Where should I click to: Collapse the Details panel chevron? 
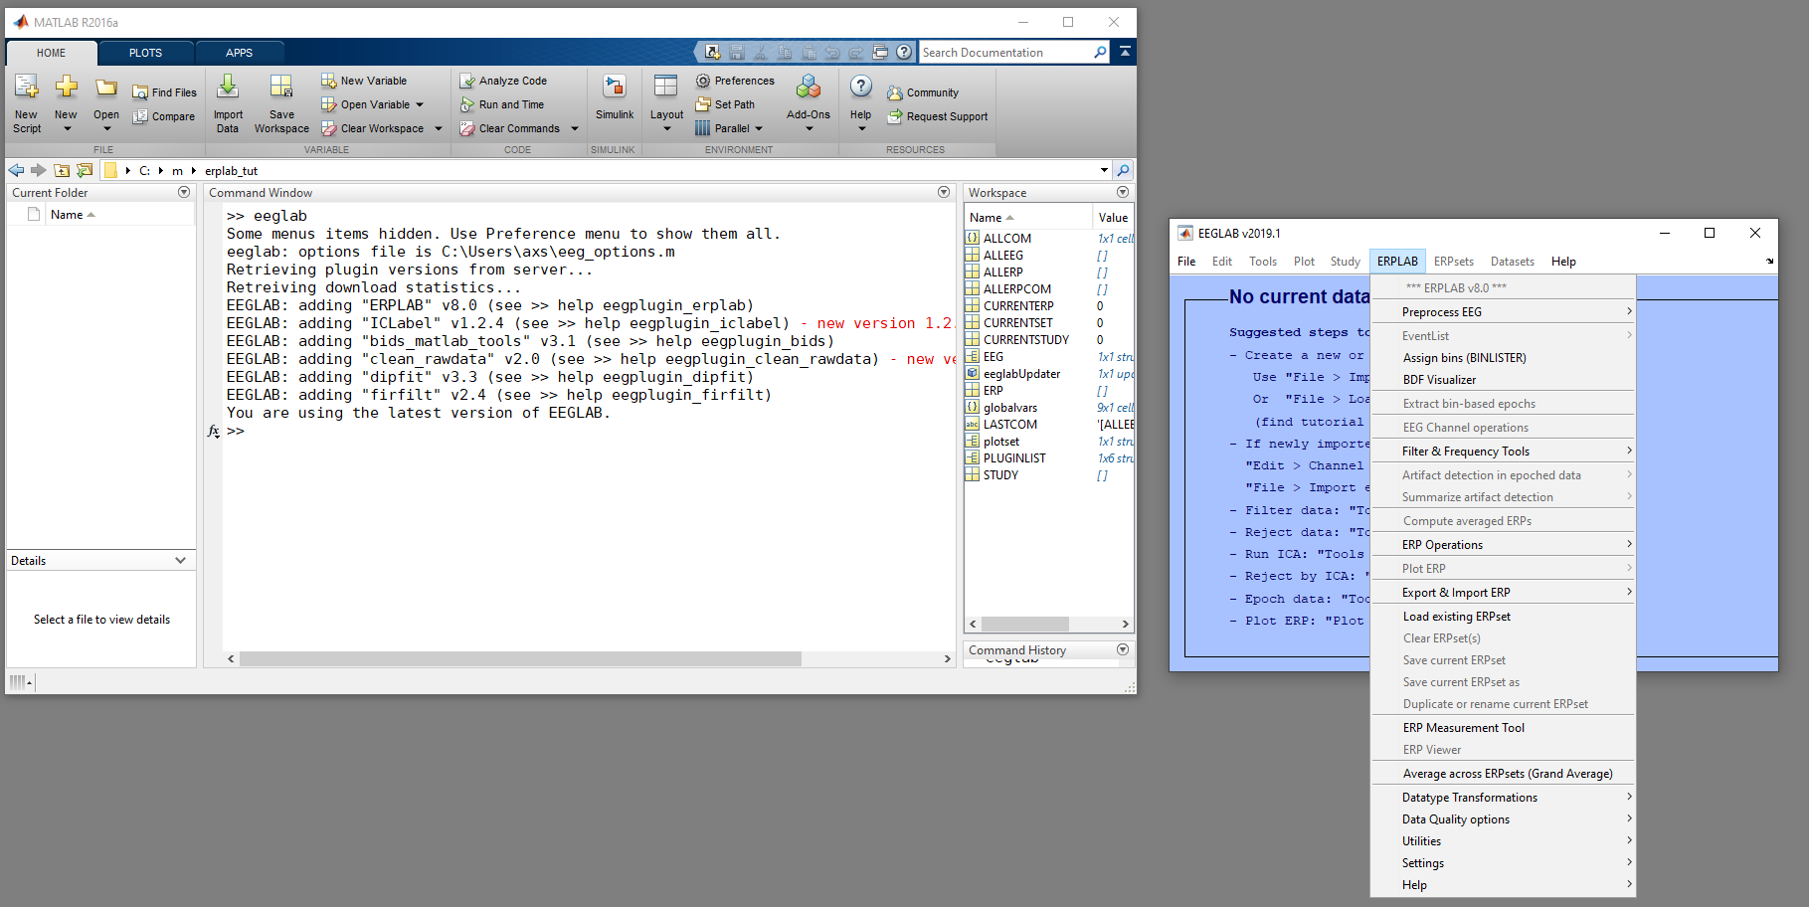tap(180, 560)
